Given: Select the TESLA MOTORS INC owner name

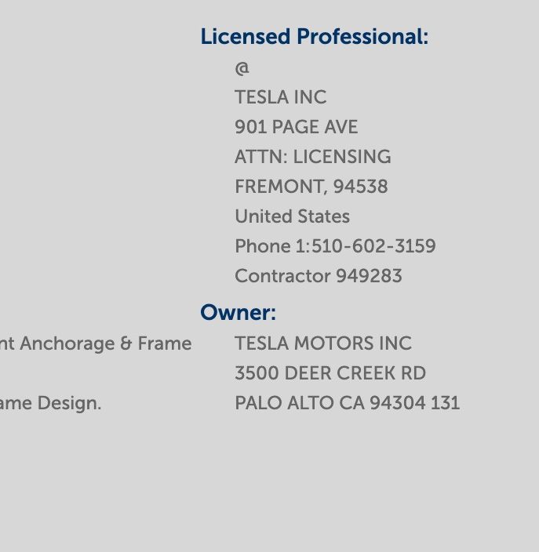Looking at the screenshot, I should click(x=323, y=343).
